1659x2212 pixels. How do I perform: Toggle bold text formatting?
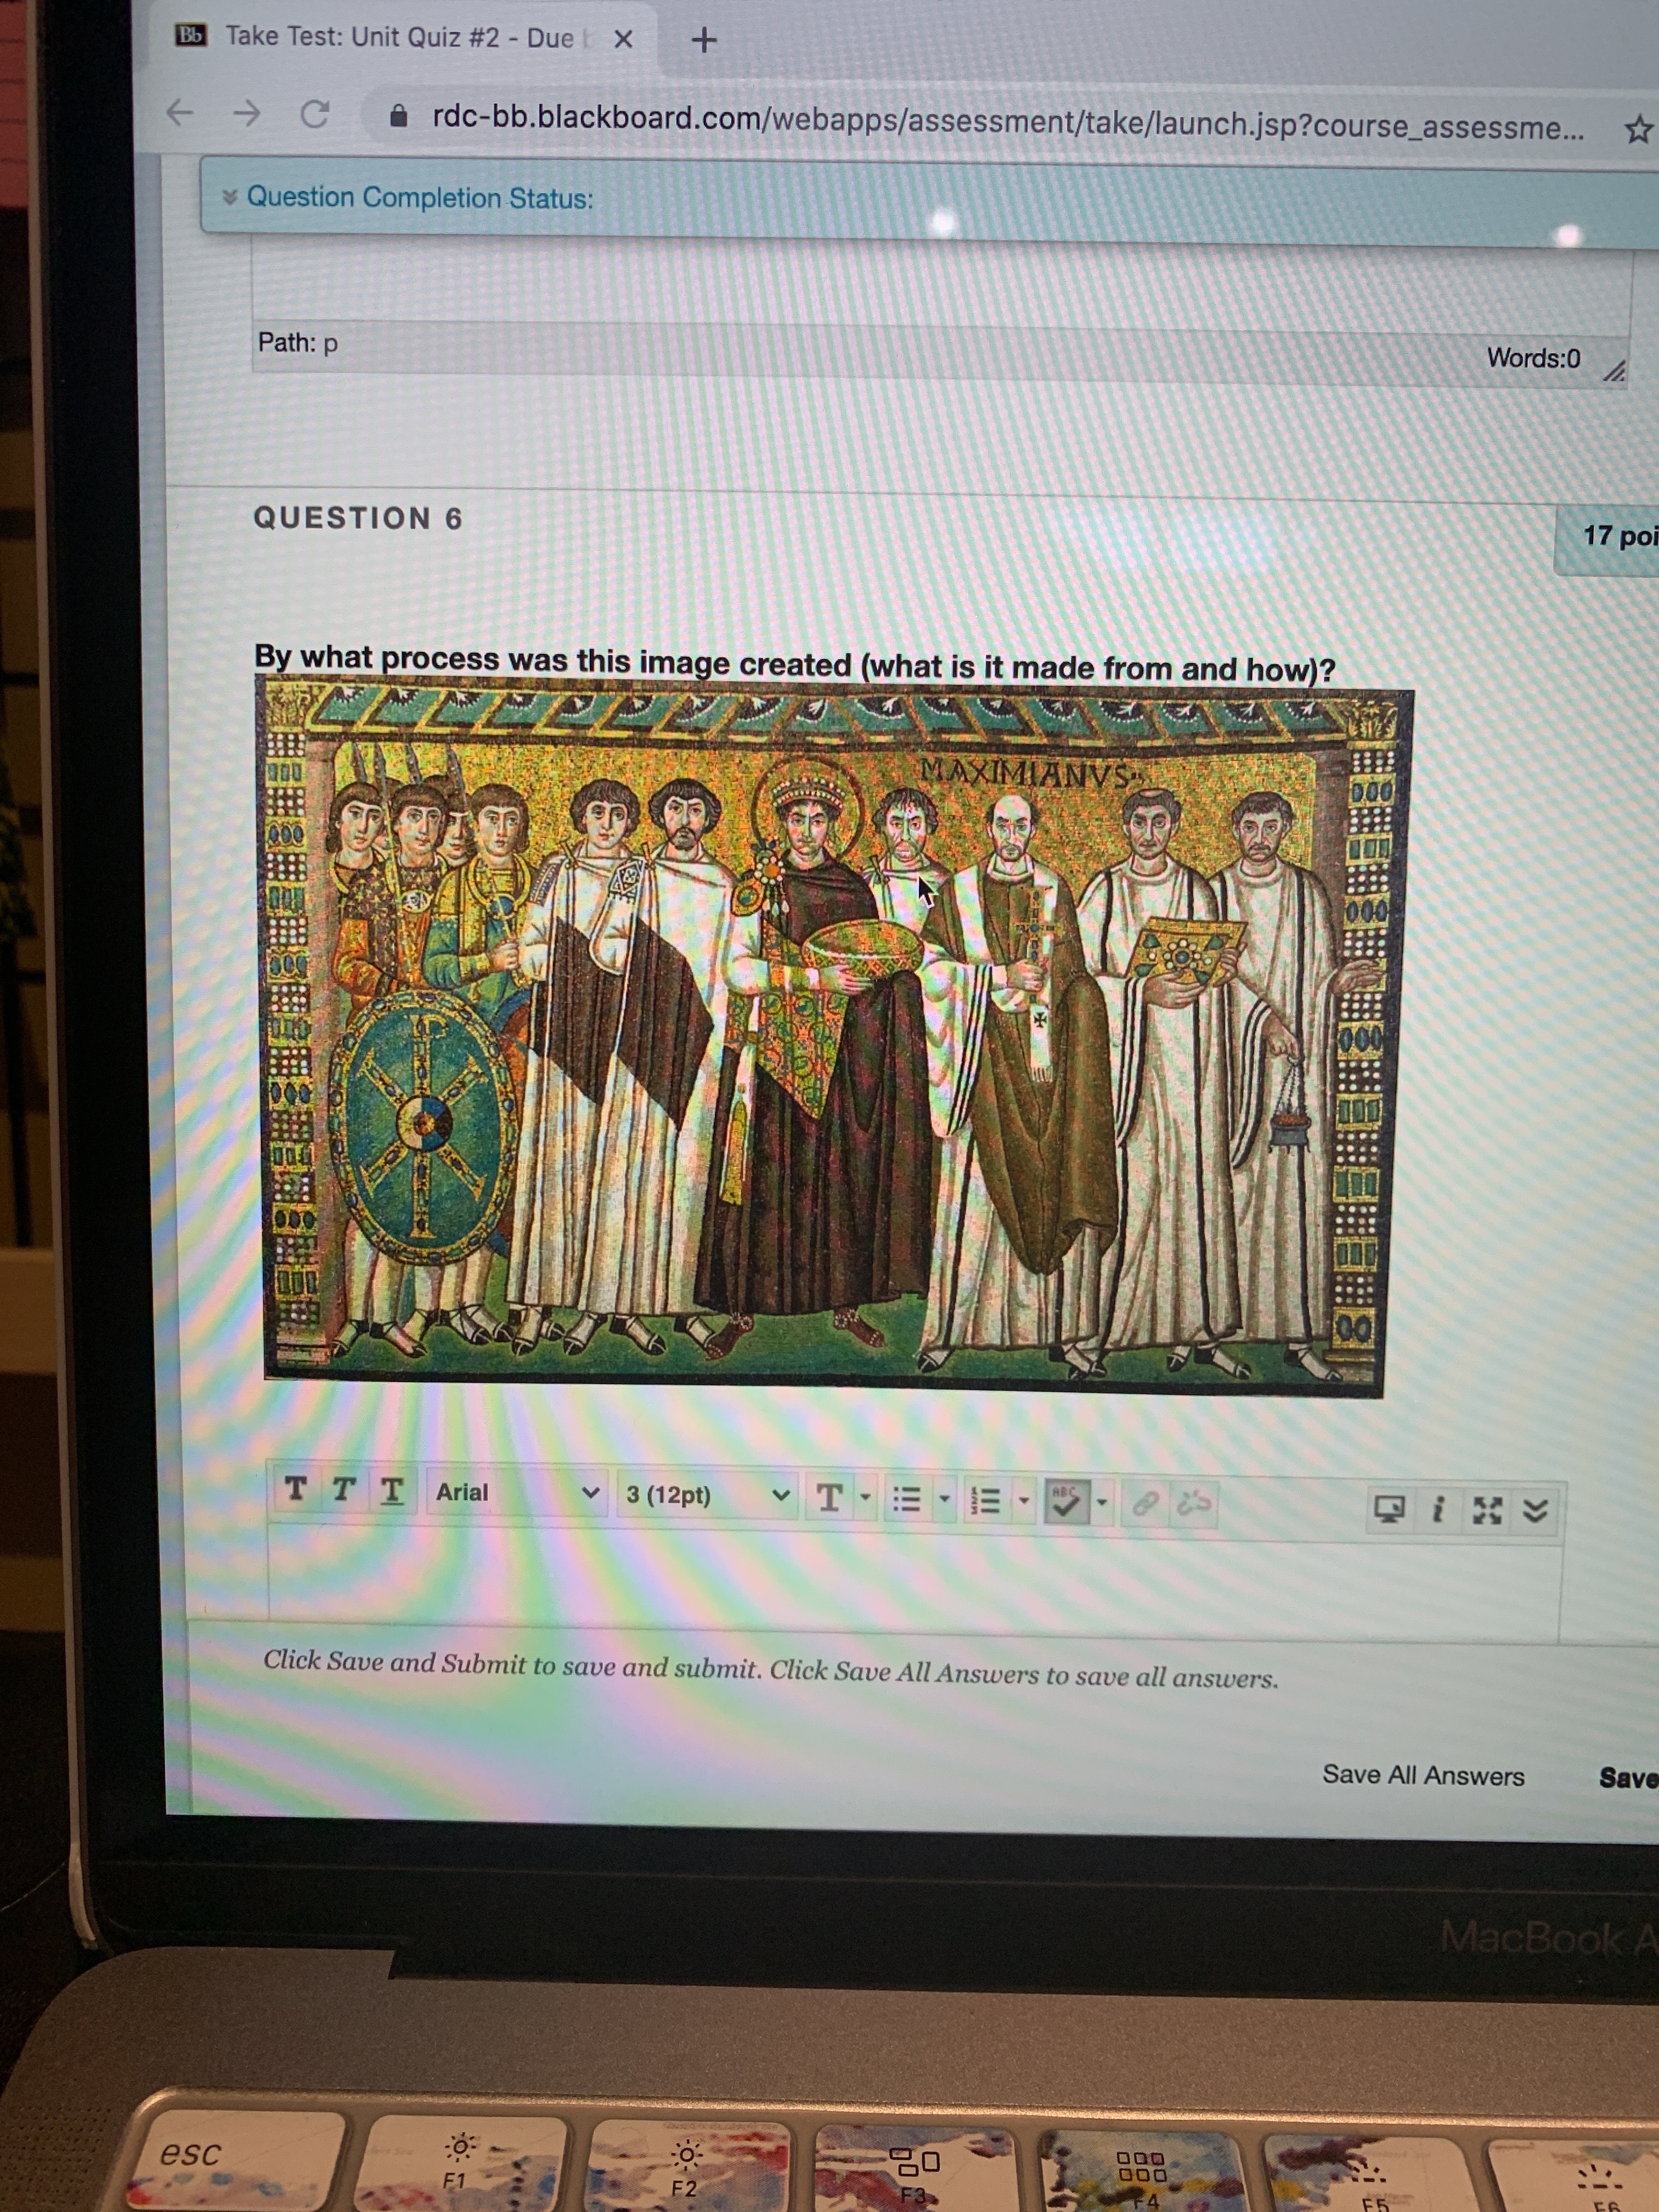tap(295, 1488)
